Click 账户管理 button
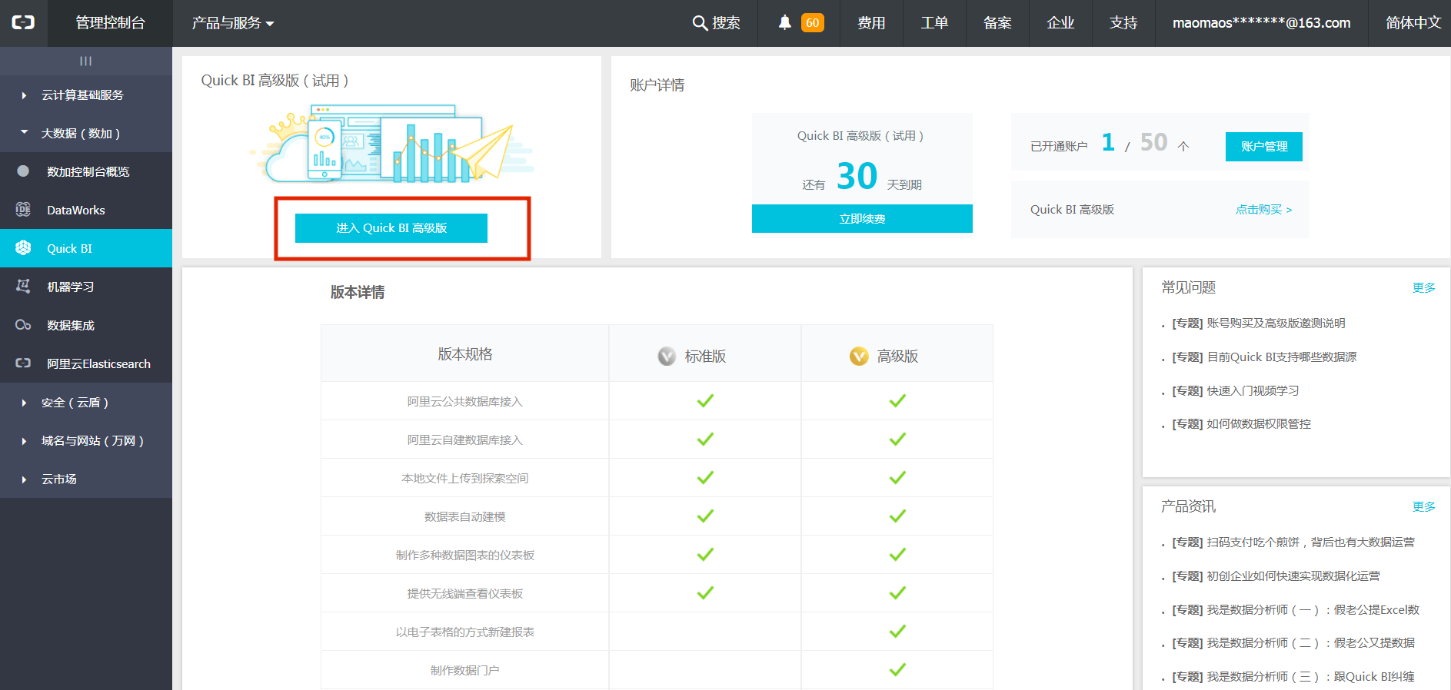This screenshot has width=1451, height=690. click(x=1264, y=147)
